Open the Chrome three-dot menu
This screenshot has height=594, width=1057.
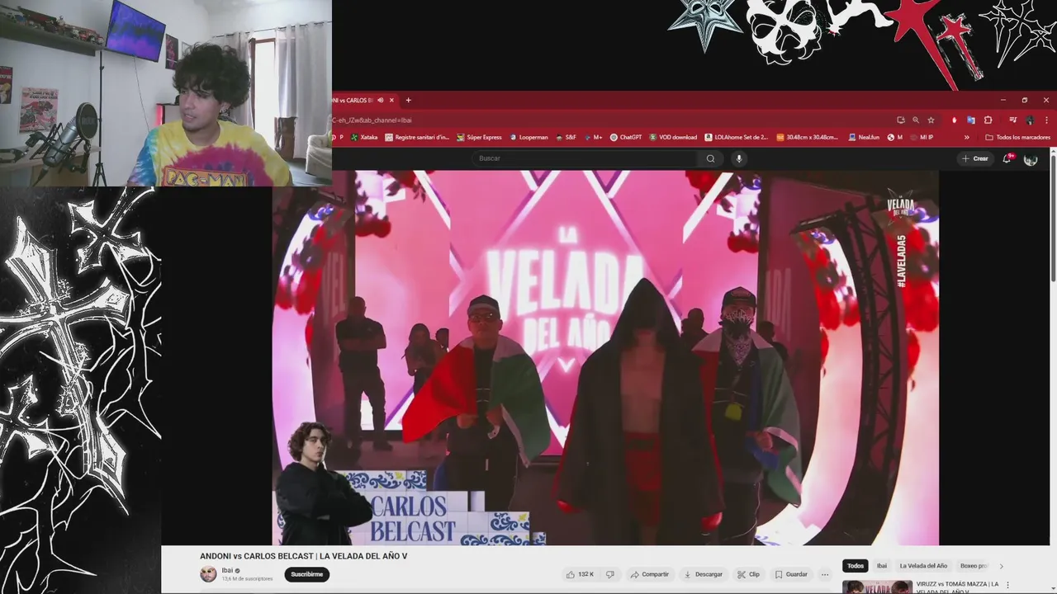(x=1045, y=120)
